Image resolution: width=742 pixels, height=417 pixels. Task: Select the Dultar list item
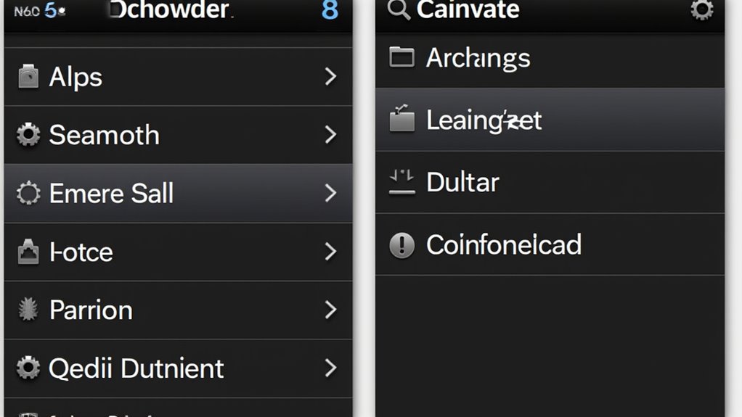[x=549, y=182]
